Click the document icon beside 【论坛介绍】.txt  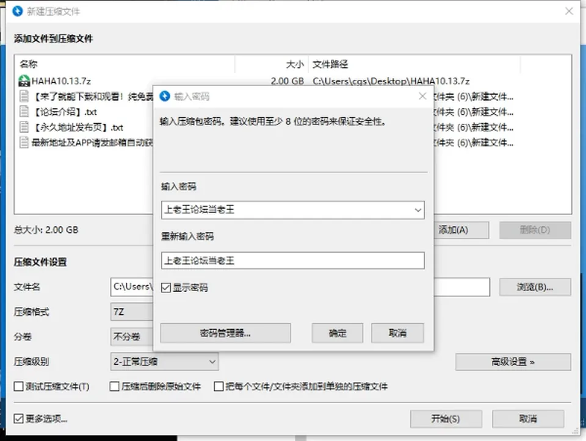(x=24, y=112)
